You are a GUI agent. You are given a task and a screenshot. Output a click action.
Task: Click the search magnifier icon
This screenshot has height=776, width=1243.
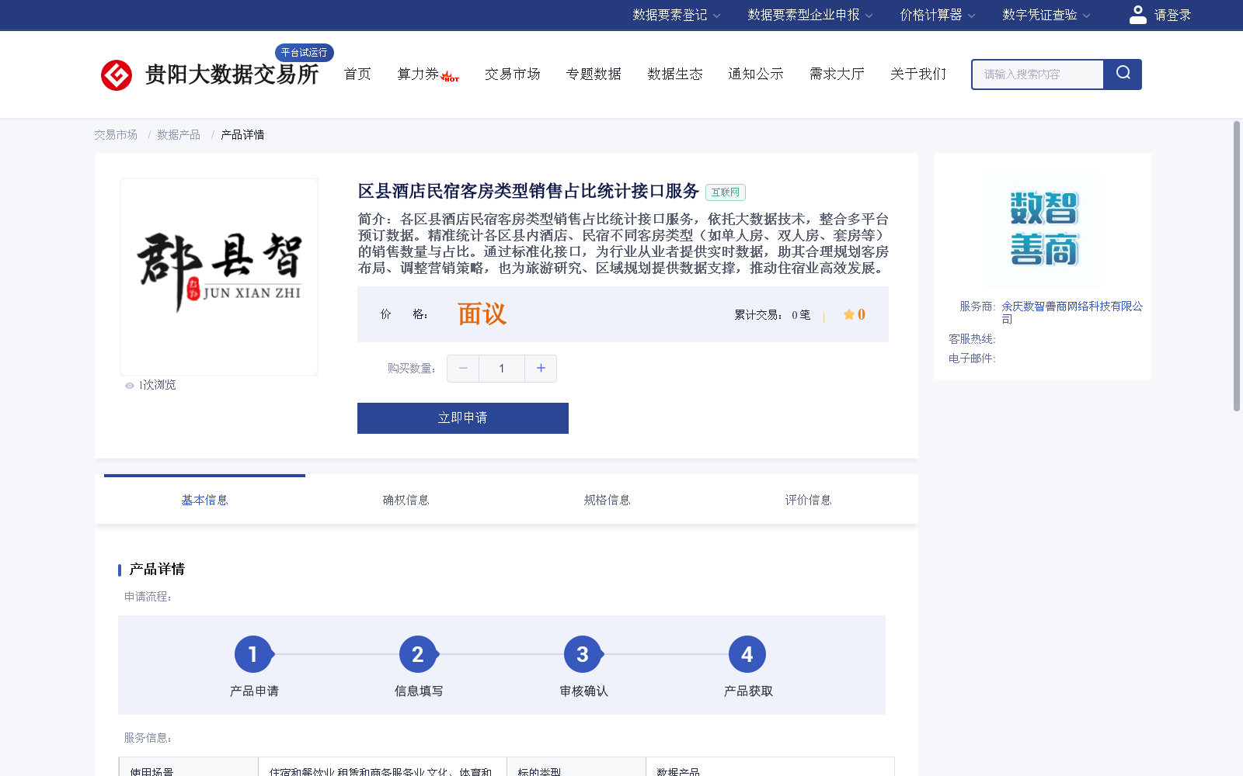(1122, 74)
